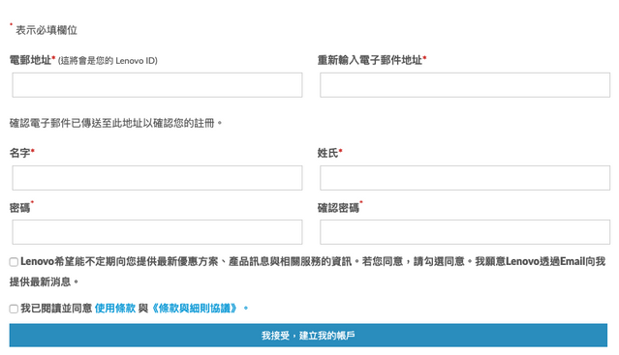Click the 確認密碼 confirm password field
The width and height of the screenshot is (619, 355).
coord(465,232)
